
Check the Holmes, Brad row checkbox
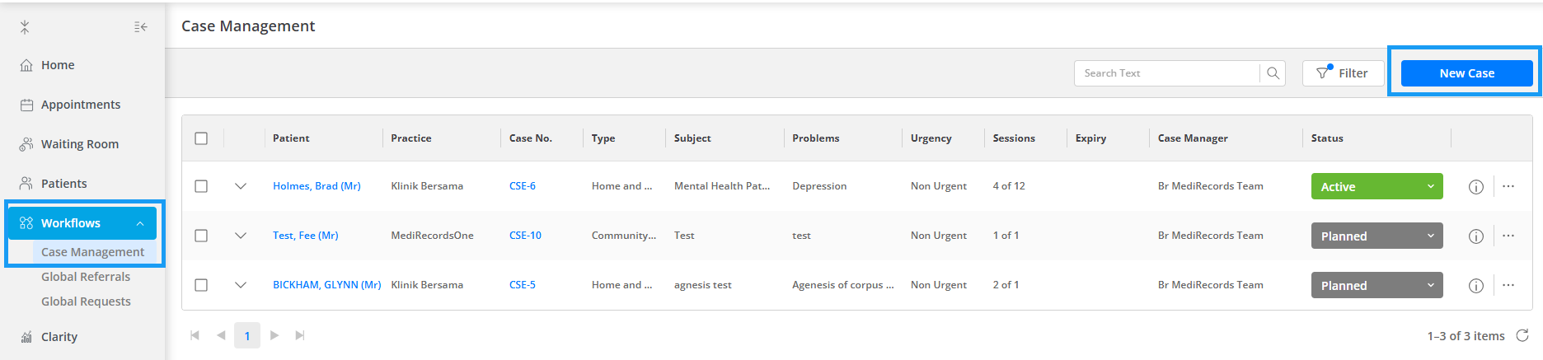(x=201, y=186)
